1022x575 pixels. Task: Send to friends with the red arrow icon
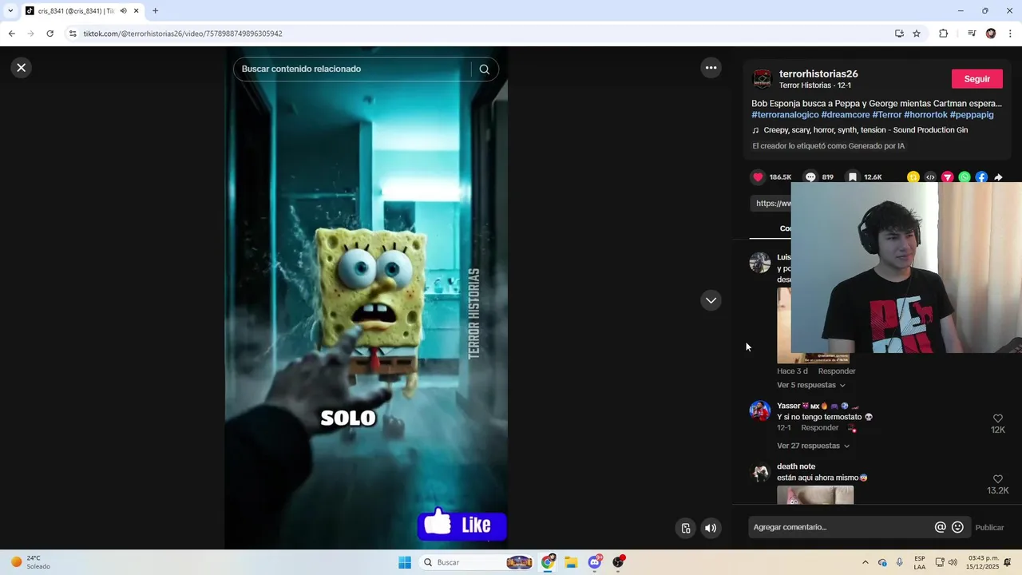point(947,177)
